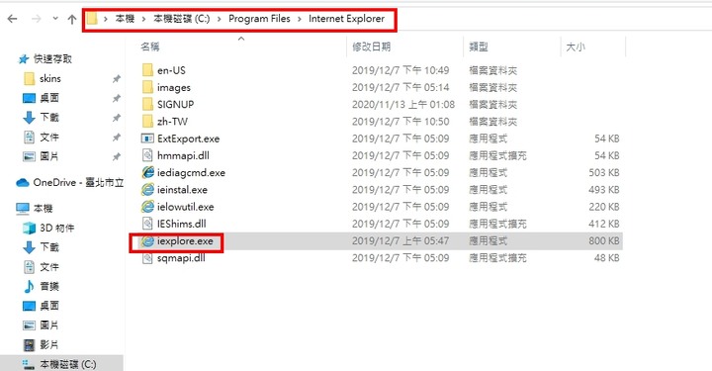The height and width of the screenshot is (371, 712).
Task: Select the sqmapi.dll file icon
Action: point(147,258)
